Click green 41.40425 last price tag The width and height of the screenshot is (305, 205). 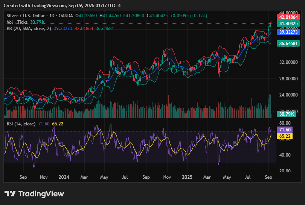(x=288, y=24)
